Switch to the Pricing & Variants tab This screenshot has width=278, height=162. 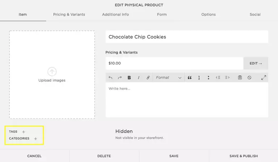pos(69,14)
